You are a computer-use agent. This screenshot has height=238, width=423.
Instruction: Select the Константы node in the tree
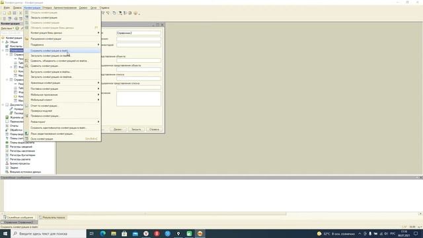tap(16, 46)
